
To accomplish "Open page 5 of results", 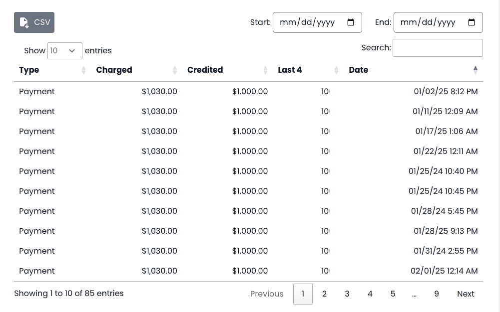I will [393, 294].
